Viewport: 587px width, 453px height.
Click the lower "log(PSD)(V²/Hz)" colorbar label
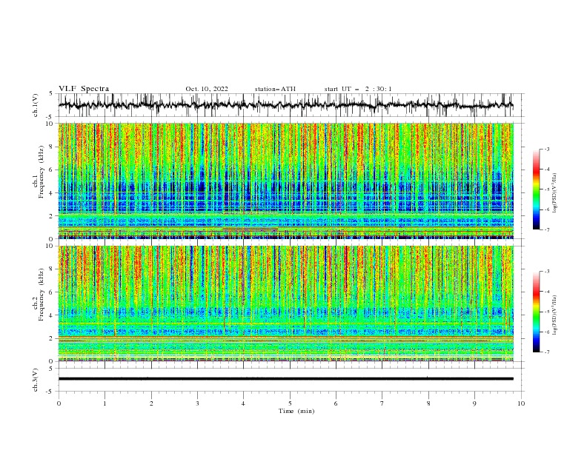pyautogui.click(x=554, y=315)
